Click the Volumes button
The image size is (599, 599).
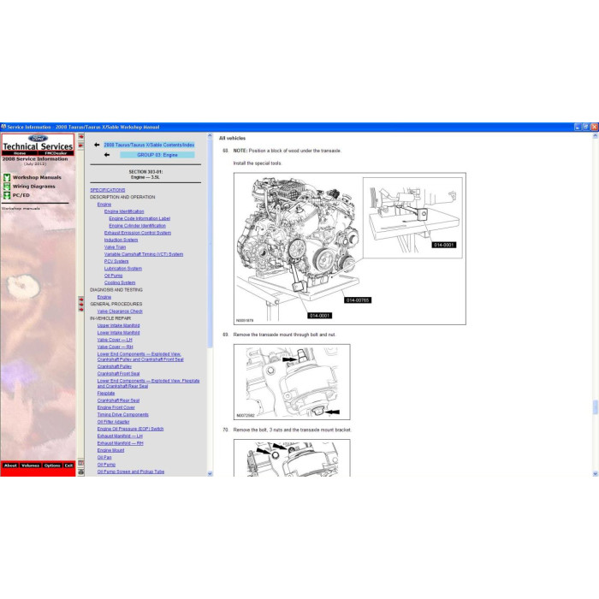[x=30, y=466]
